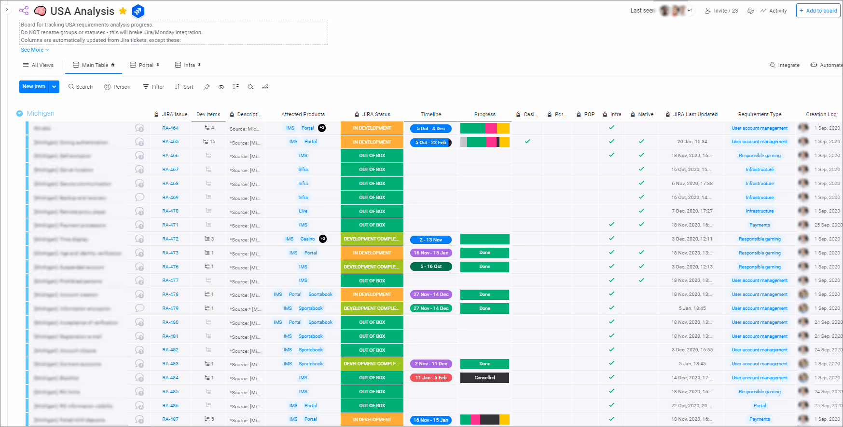
Task: Toggle Infra checkmark in RA-464 row
Action: coord(611,128)
